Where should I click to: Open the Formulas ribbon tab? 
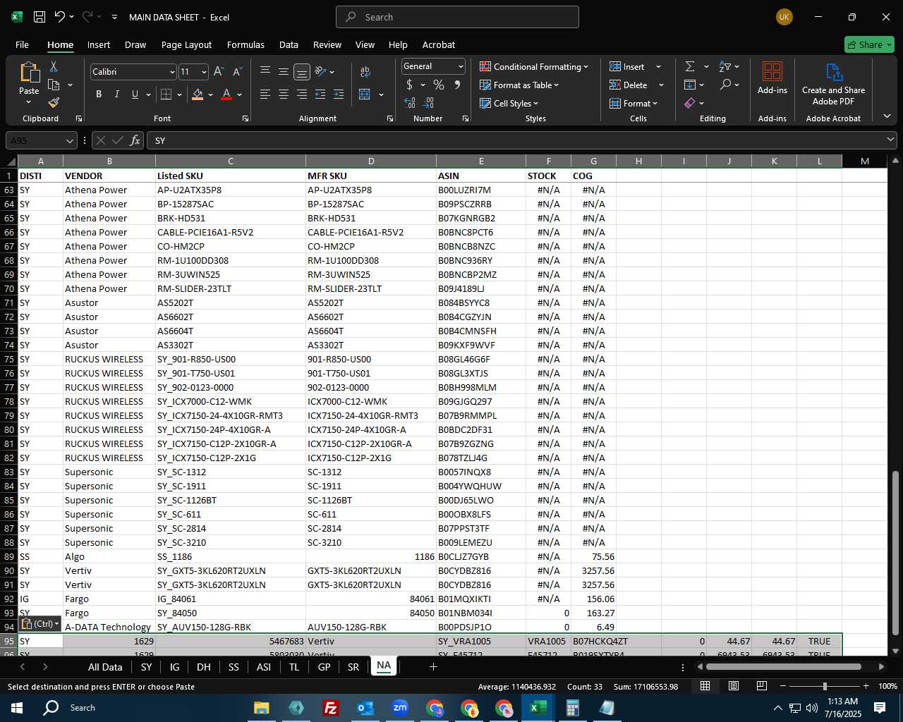246,44
